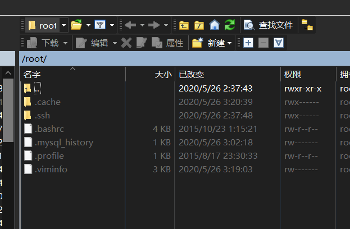This screenshot has width=350, height=229.
Task: Select the .ssh folder
Action: pyautogui.click(x=185, y=115)
